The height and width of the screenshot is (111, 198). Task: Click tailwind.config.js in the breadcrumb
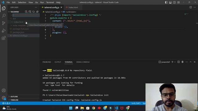pos(53,12)
